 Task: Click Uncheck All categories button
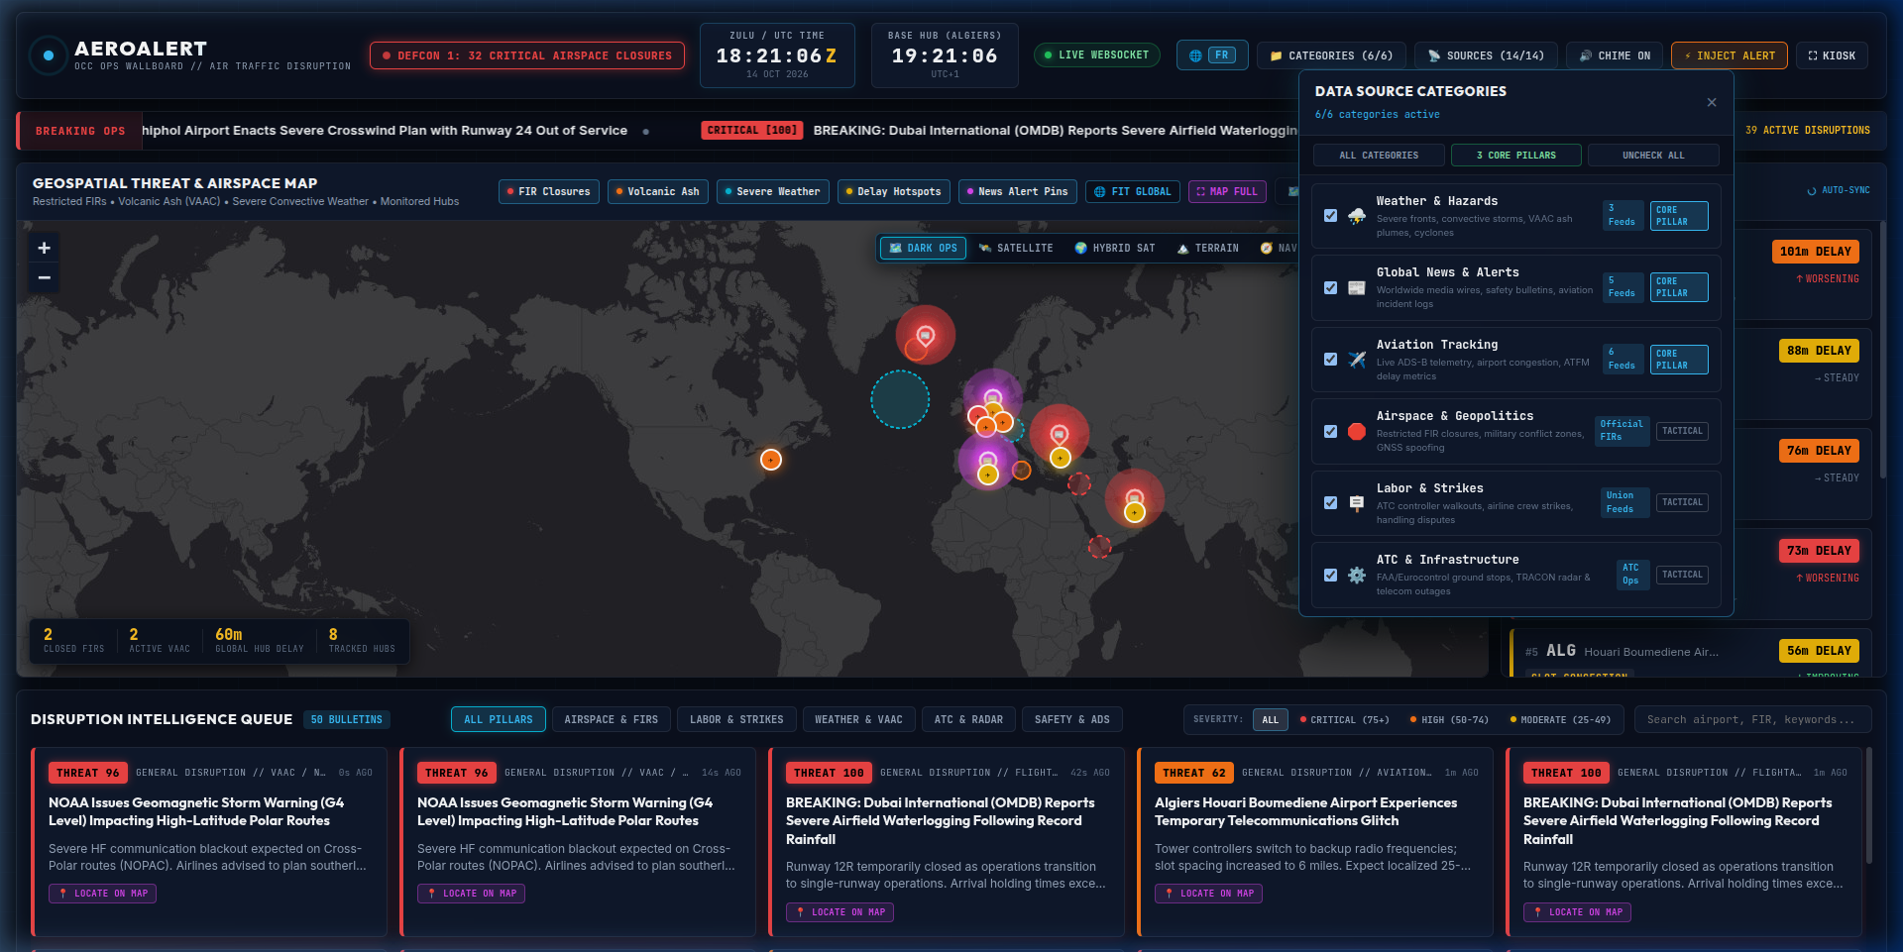point(1653,156)
